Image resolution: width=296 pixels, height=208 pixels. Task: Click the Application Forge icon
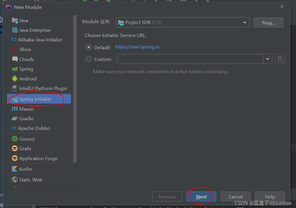(15, 158)
